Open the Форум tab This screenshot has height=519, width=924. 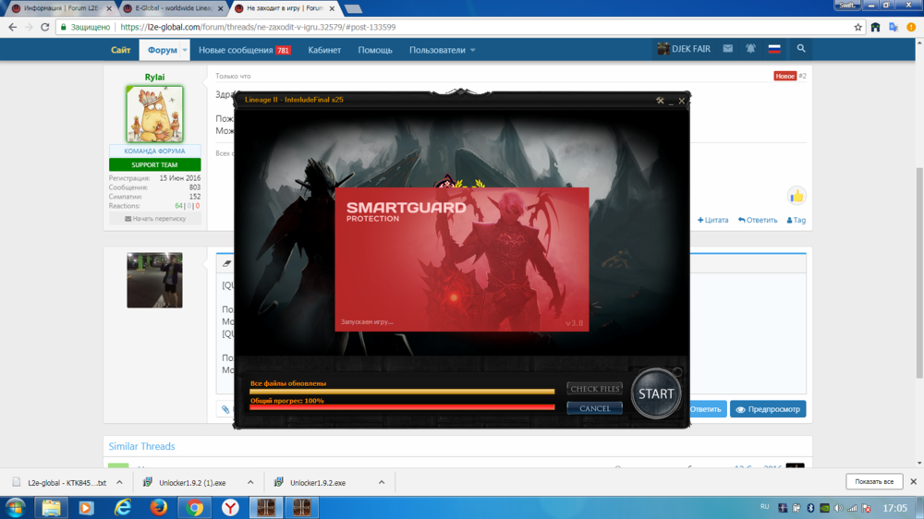point(162,50)
